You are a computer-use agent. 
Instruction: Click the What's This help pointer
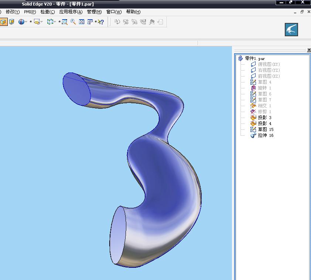[x=101, y=22]
